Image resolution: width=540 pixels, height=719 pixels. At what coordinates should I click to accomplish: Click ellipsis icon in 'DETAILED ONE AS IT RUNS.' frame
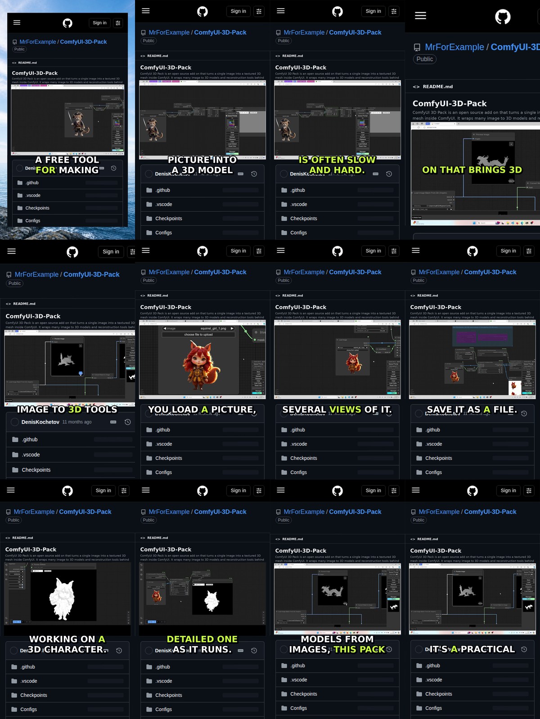pyautogui.click(x=241, y=651)
